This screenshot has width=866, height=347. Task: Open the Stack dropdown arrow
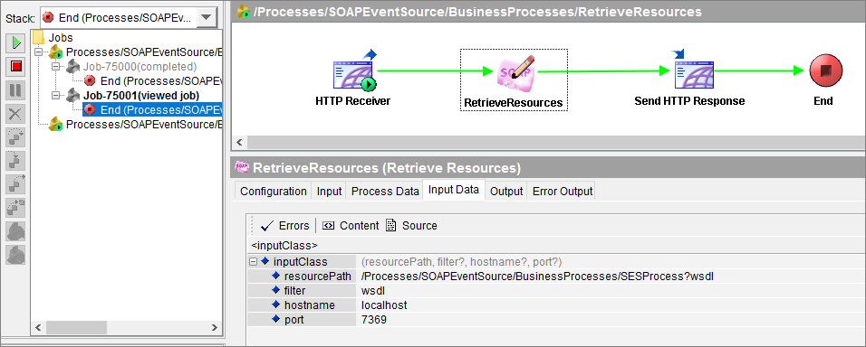tap(206, 18)
